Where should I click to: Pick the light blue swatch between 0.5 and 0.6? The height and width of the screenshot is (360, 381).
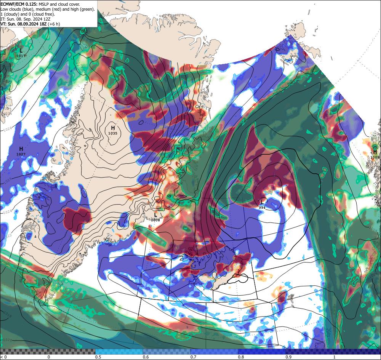119,352
